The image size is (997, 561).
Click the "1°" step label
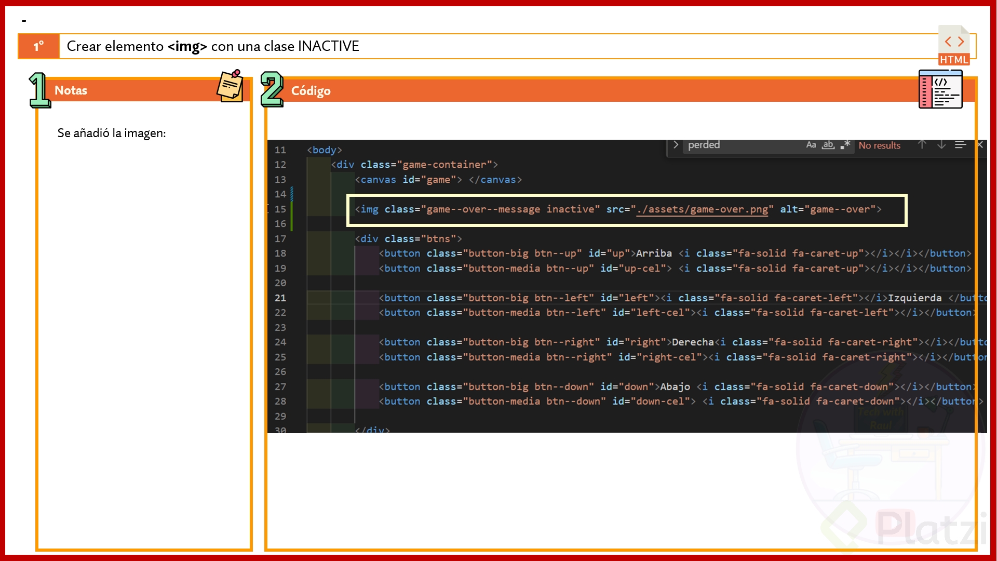point(38,46)
